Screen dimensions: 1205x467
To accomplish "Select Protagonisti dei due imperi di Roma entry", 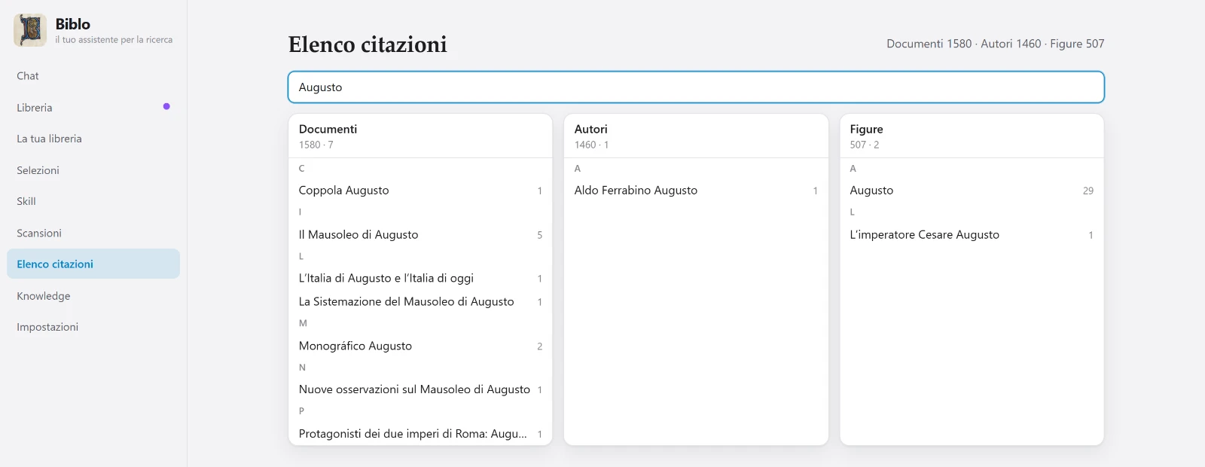I will pos(420,434).
